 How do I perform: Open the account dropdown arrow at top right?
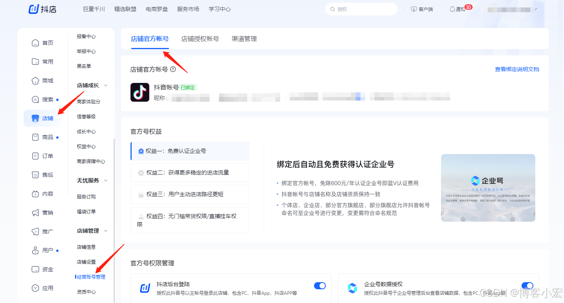coord(536,9)
